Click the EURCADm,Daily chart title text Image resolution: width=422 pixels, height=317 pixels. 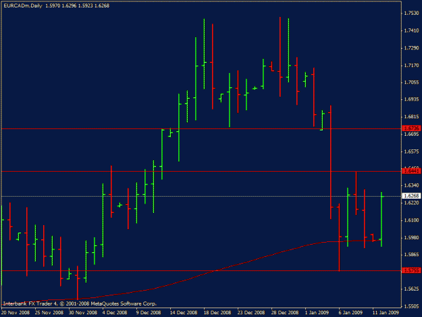pyautogui.click(x=23, y=5)
